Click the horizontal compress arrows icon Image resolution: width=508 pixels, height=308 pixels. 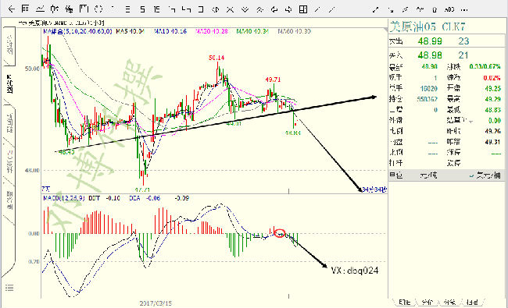point(230,9)
